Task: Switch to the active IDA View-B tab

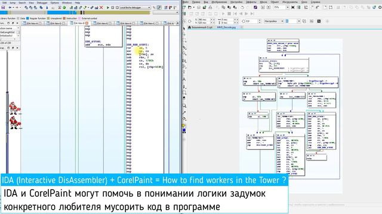Action: (79, 23)
